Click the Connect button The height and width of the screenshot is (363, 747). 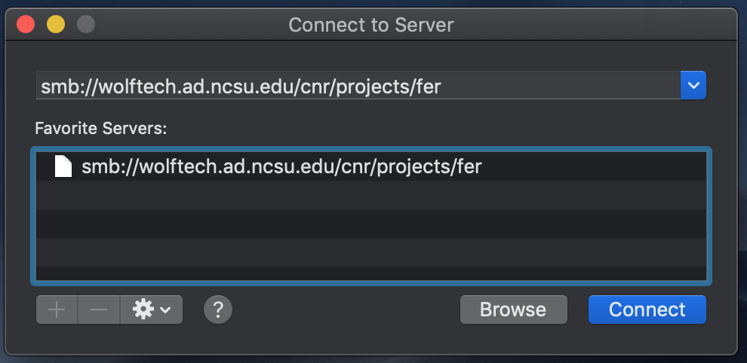pos(647,310)
